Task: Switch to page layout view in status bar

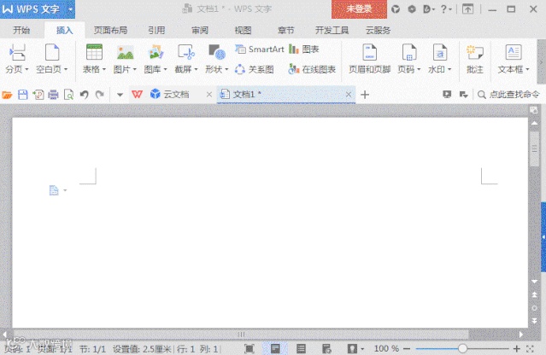Action: point(275,348)
